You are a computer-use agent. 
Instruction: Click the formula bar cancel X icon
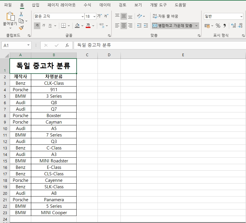[46, 45]
